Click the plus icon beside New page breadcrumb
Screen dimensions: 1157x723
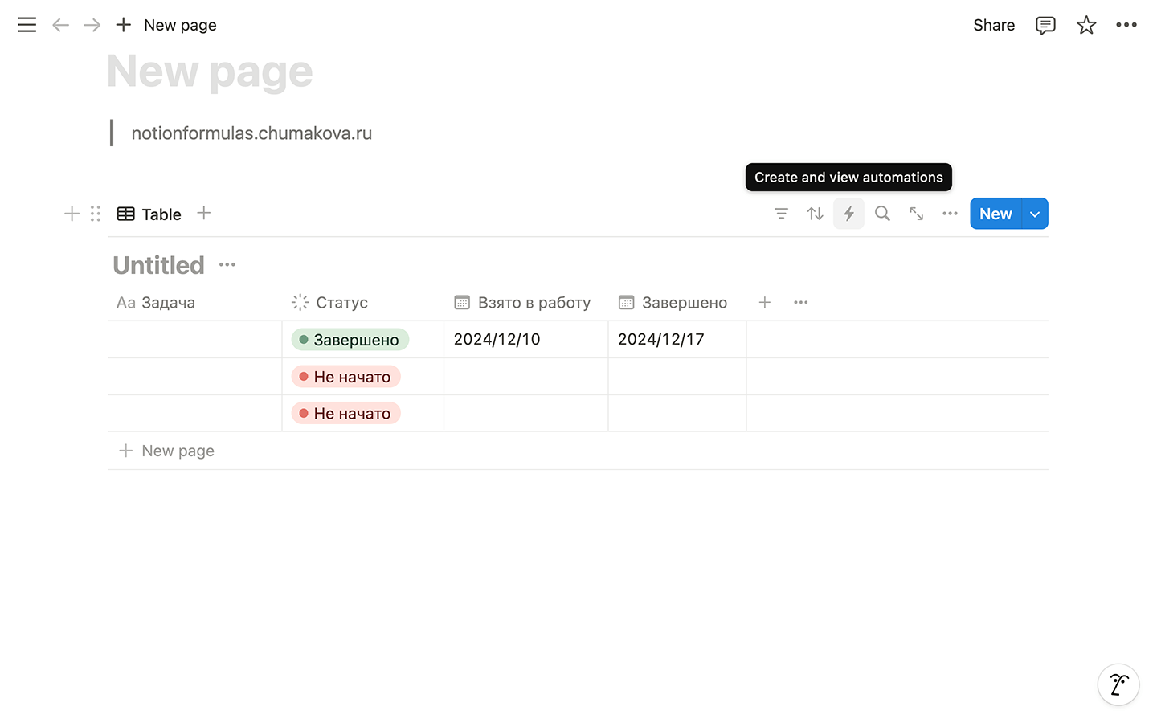[123, 25]
